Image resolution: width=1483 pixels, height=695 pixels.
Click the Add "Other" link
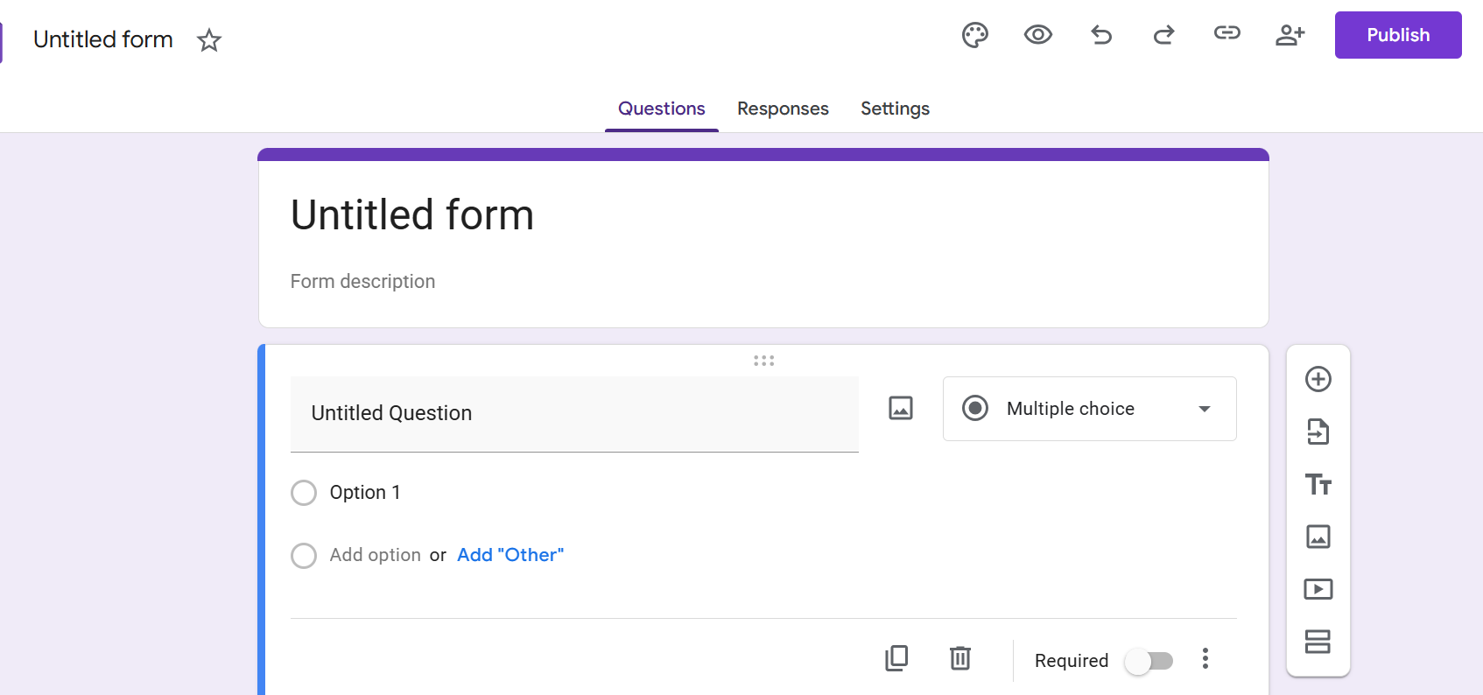(510, 555)
